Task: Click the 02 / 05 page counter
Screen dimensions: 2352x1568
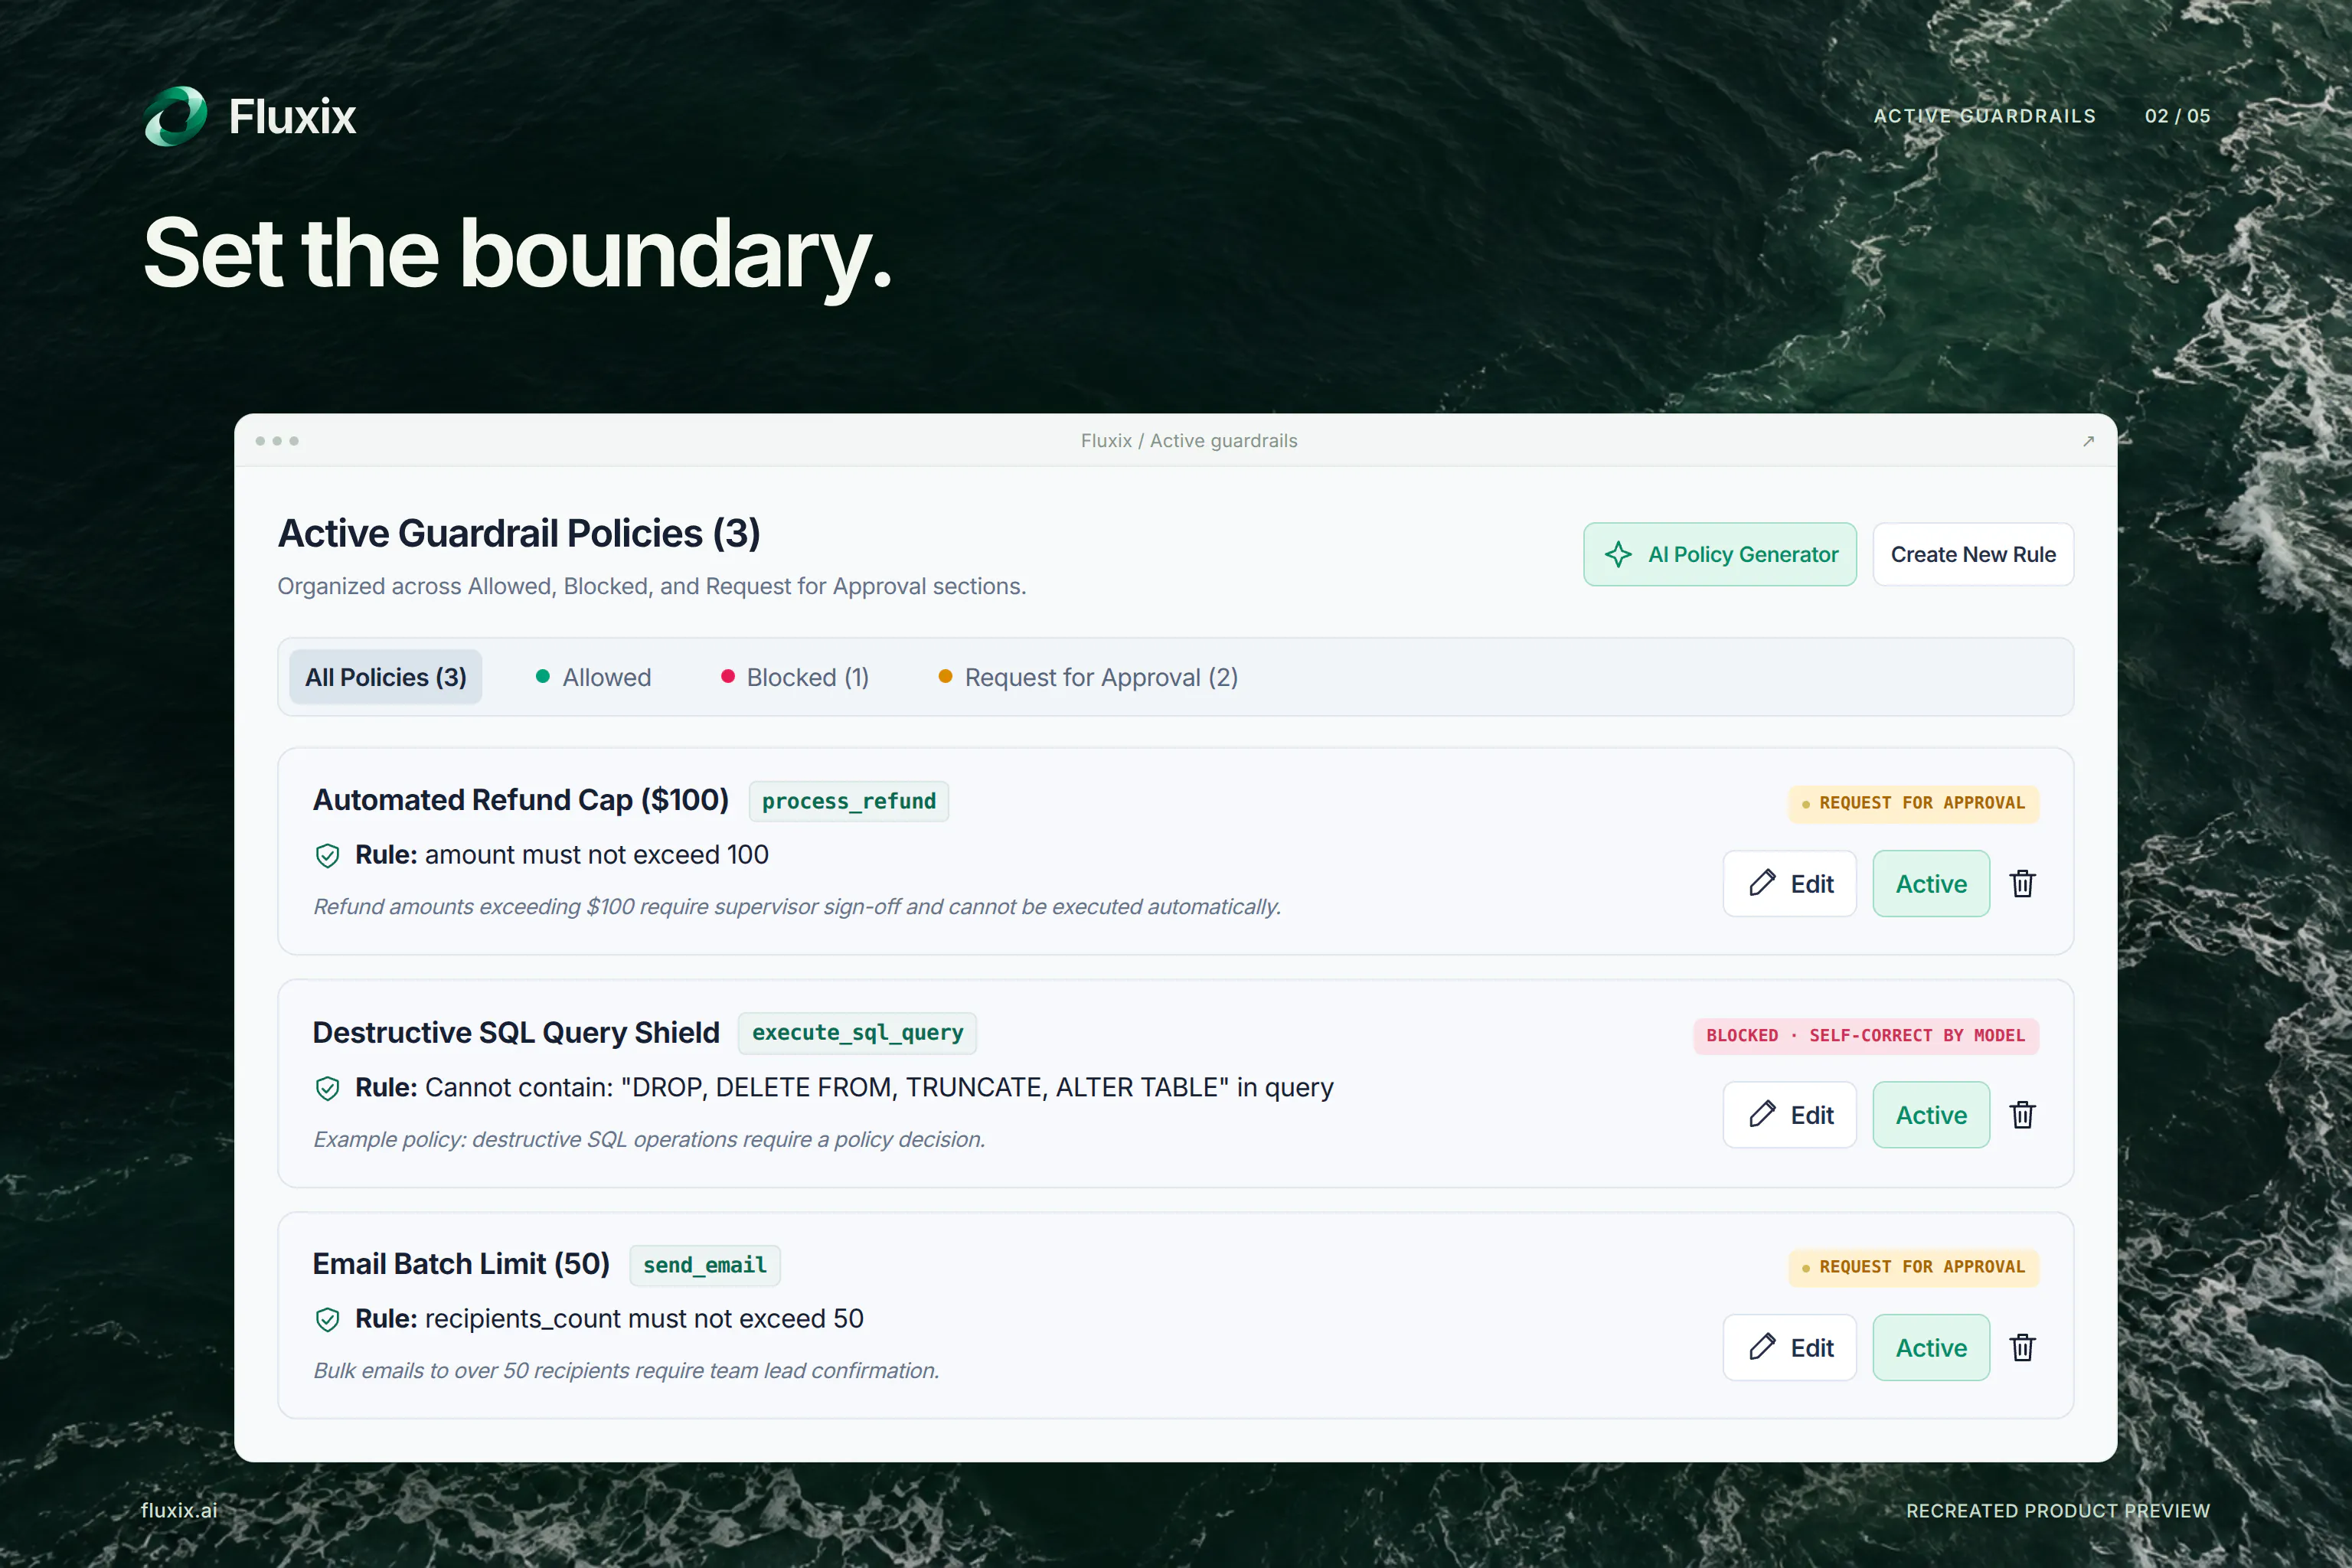Action: pos(2177,116)
